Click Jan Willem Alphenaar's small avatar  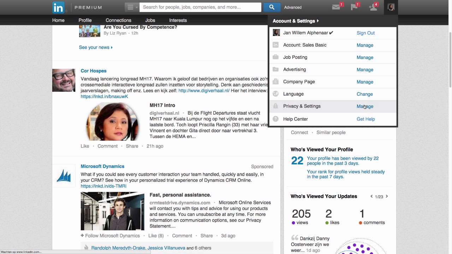coord(276,32)
